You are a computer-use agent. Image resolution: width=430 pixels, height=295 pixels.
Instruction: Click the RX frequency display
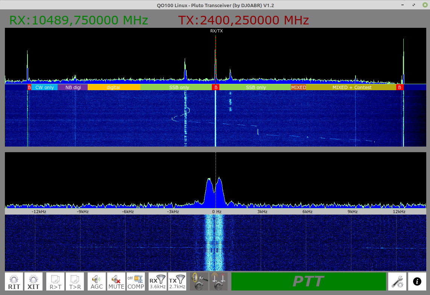tap(79, 20)
